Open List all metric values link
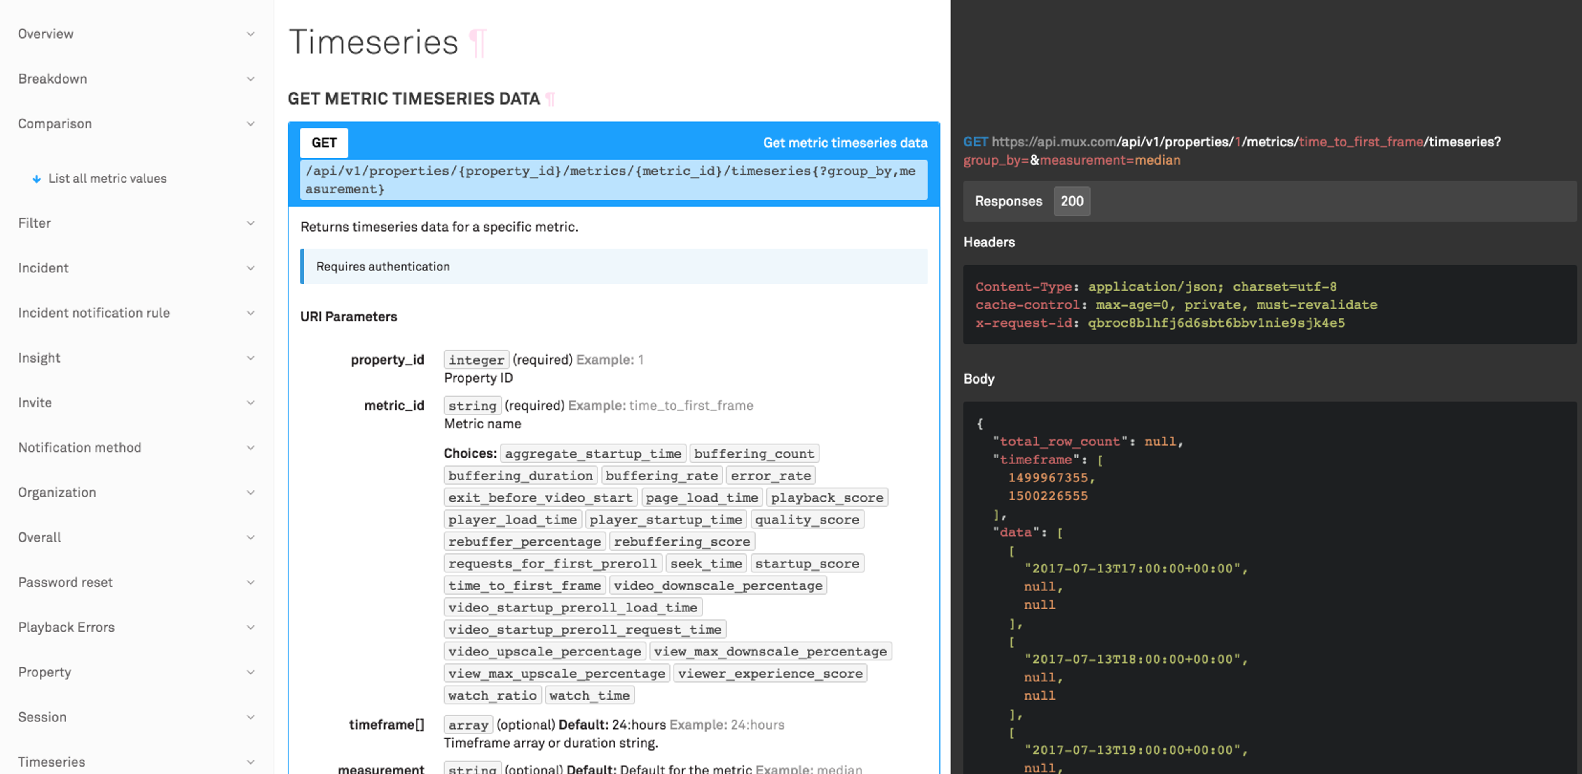The width and height of the screenshot is (1582, 774). tap(108, 179)
